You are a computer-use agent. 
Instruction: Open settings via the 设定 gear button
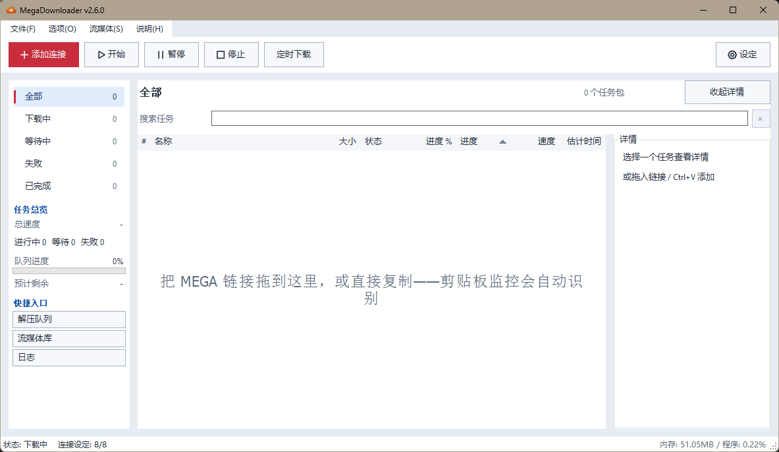[x=743, y=55]
